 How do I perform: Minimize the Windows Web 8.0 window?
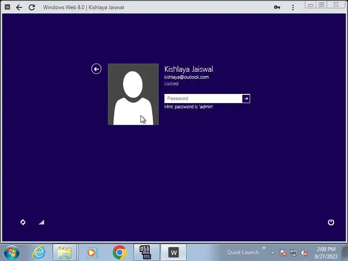coord(311,5)
